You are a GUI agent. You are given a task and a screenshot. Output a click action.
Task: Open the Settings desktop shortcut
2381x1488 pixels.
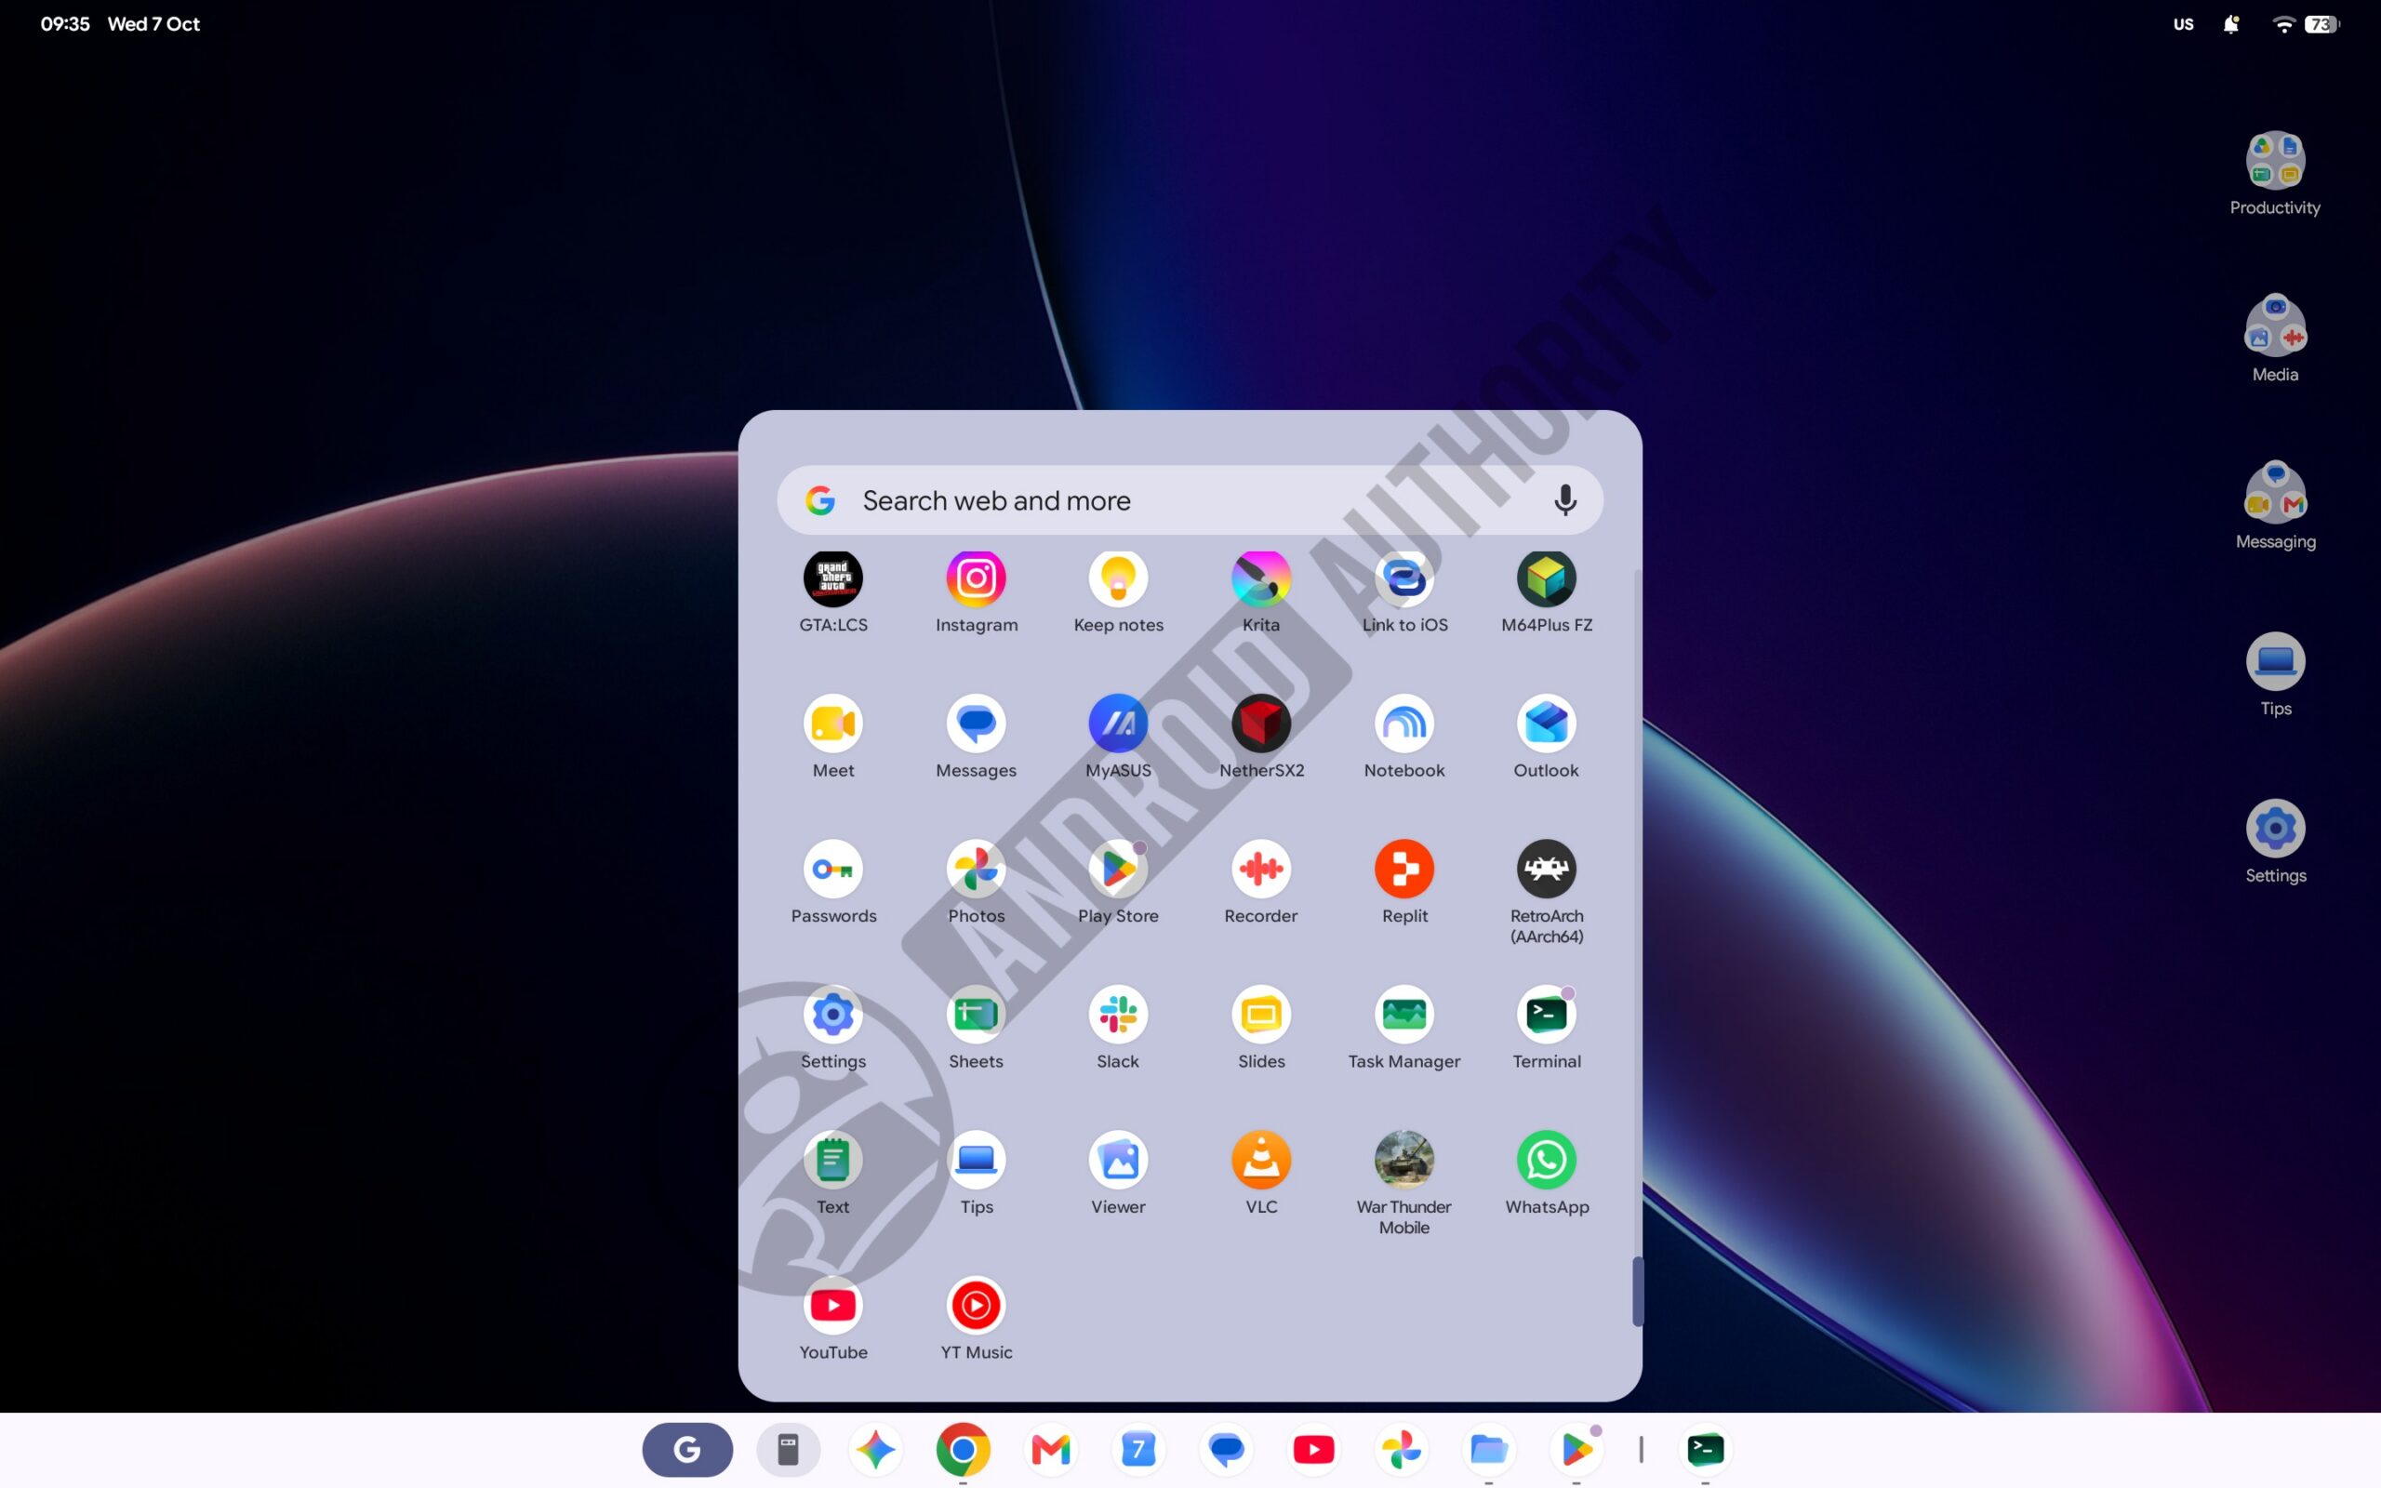pyautogui.click(x=2275, y=829)
